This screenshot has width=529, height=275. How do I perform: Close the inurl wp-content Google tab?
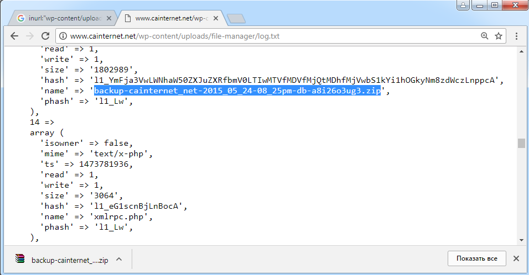[x=109, y=19]
